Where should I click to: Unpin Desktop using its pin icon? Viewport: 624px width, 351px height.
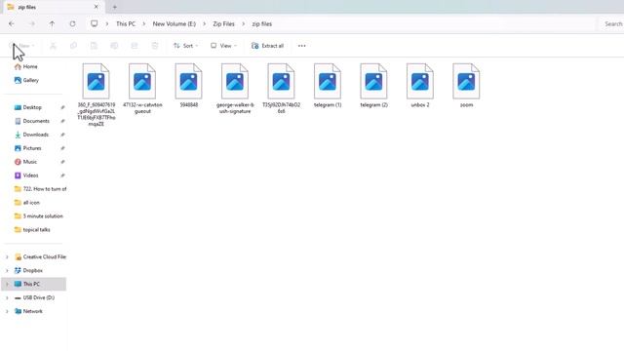[x=62, y=107]
